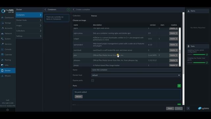Image resolution: width=211 pixels, height=119 pixels.
Task: Click the container Name input field
Action: click(136, 70)
